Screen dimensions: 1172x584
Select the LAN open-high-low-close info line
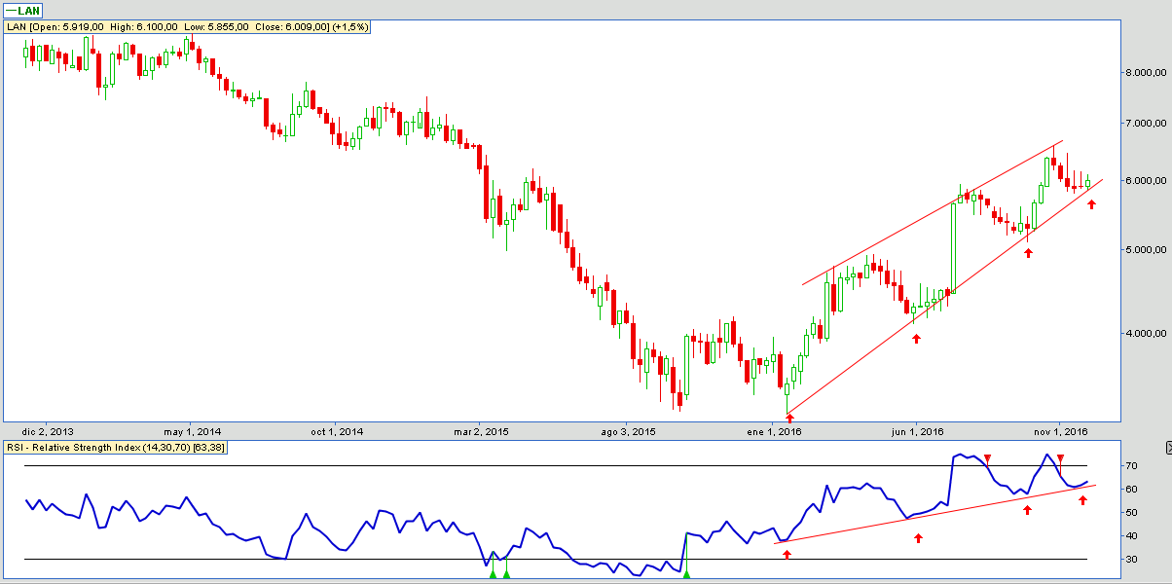click(x=188, y=26)
